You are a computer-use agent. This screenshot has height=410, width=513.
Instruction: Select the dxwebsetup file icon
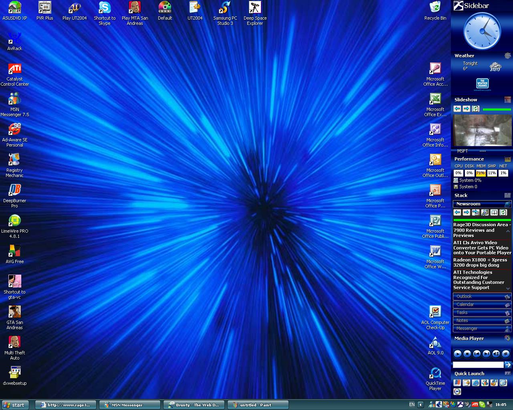[15, 376]
